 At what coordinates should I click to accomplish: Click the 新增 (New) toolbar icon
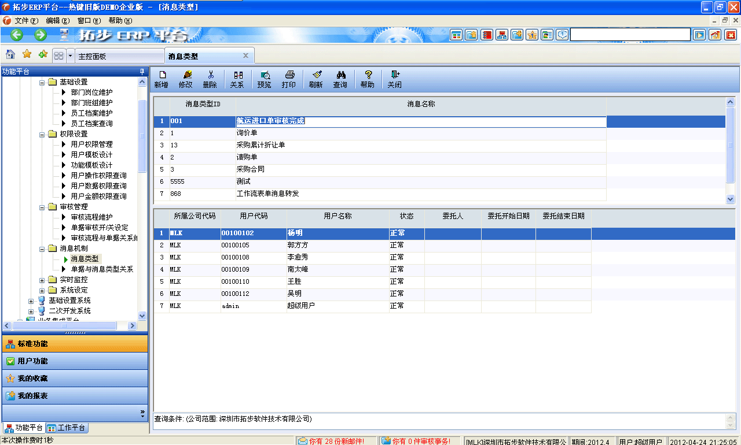click(x=162, y=79)
